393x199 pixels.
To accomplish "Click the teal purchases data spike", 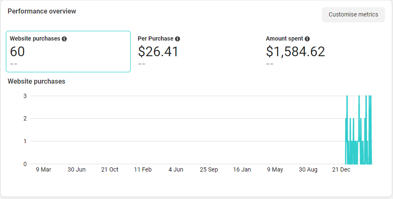I will (359, 130).
